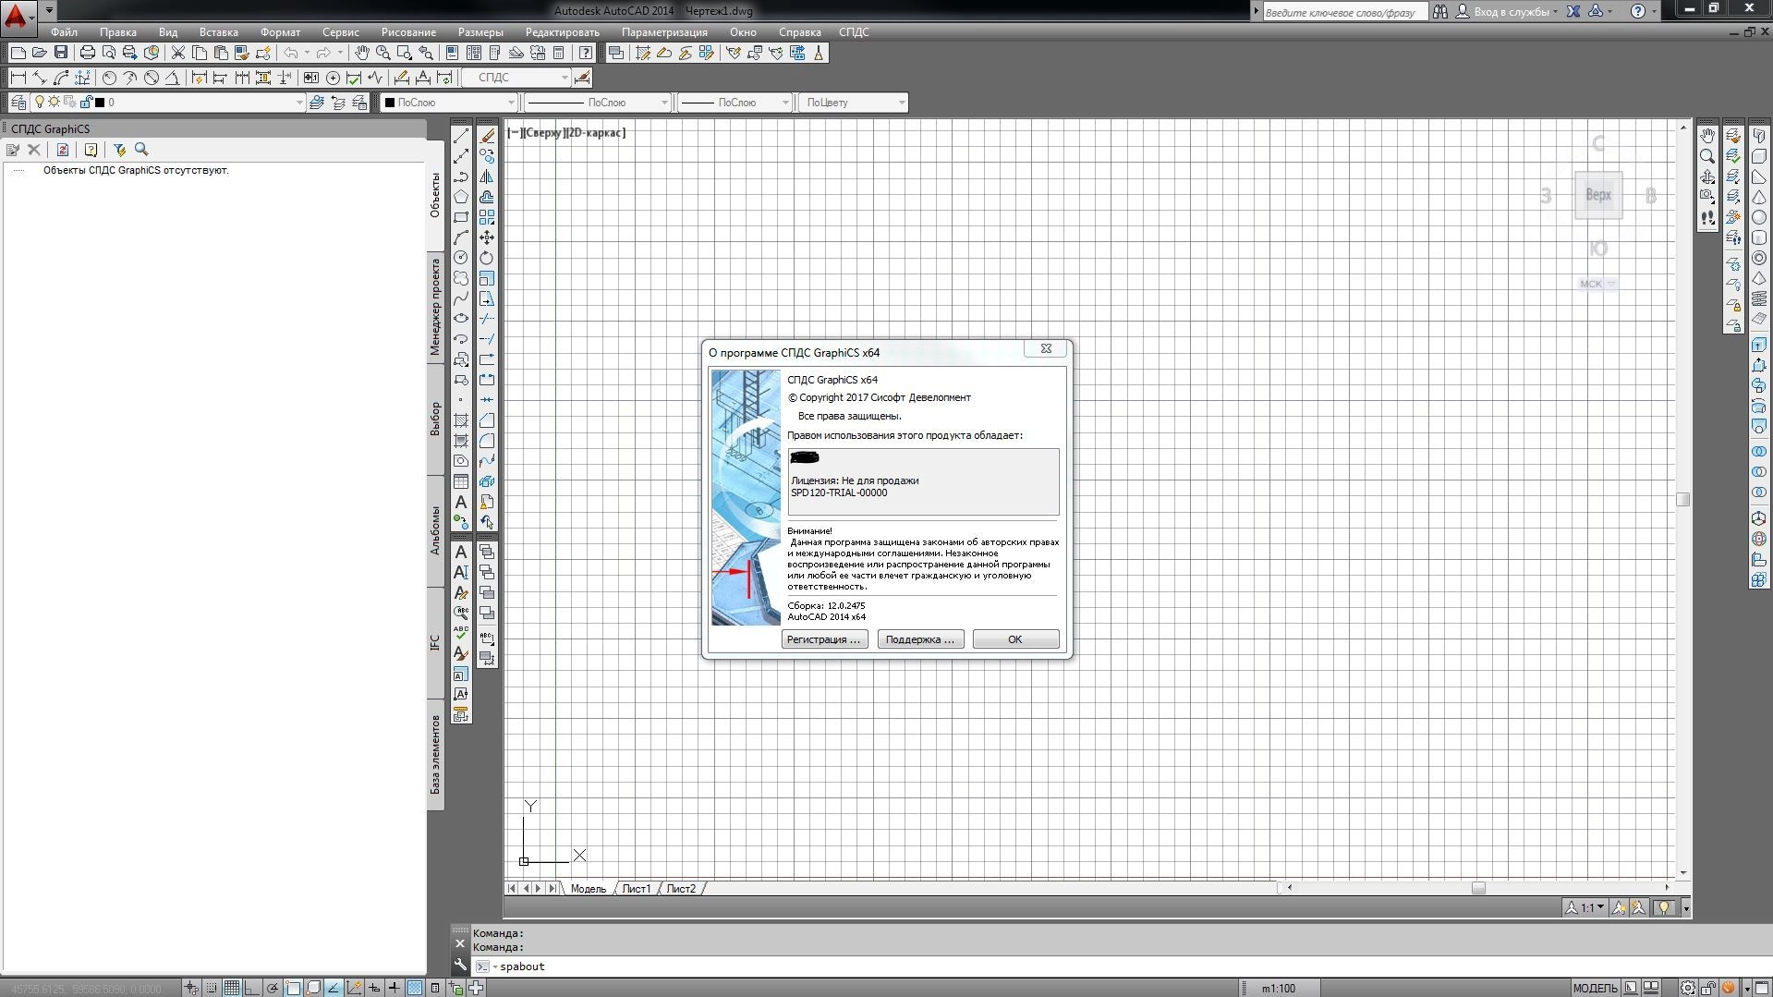Open the СПДС menu

(854, 32)
